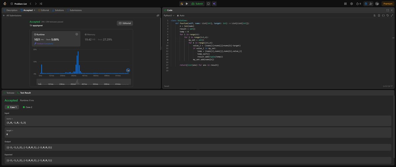Switch to the Description tab
Viewport: 396px width, 167px height.
(10, 10)
